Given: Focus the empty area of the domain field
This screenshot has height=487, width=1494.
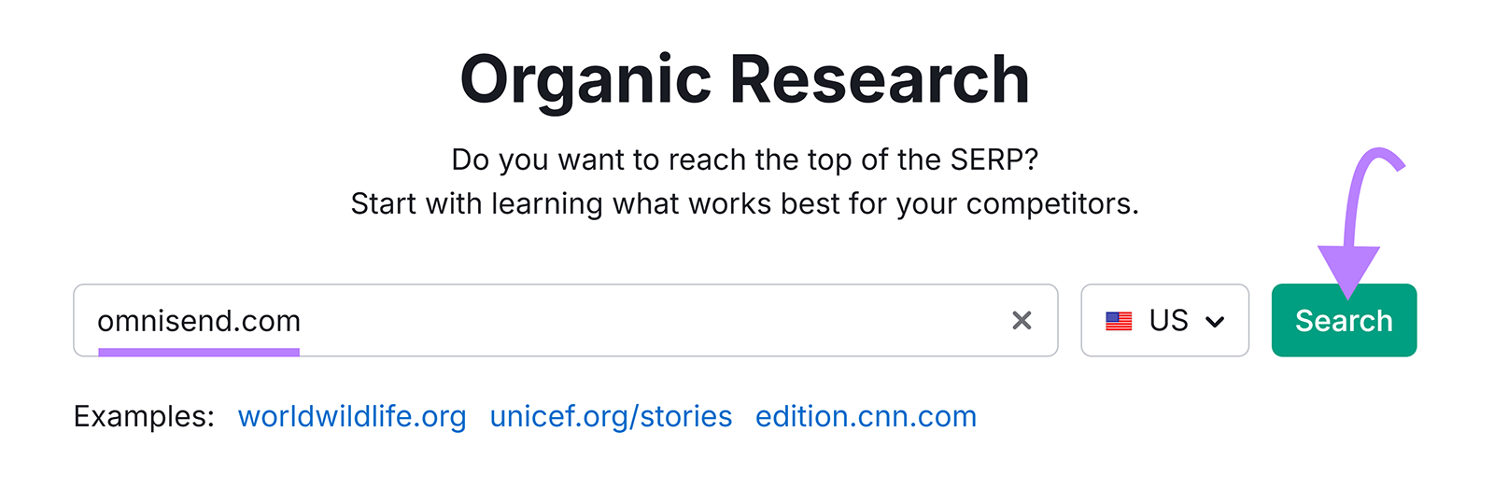Looking at the screenshot, I should point(654,321).
